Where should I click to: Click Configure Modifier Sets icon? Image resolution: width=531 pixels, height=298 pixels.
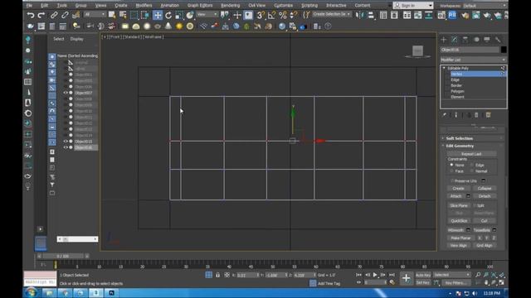click(489, 115)
